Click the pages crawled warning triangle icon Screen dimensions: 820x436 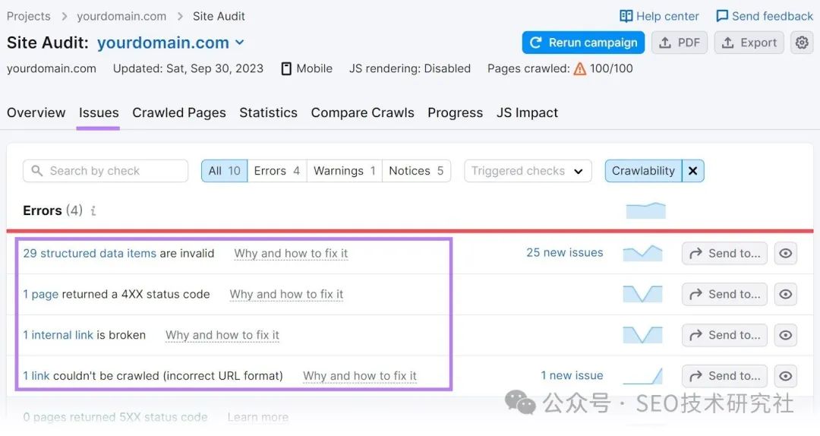click(x=580, y=68)
